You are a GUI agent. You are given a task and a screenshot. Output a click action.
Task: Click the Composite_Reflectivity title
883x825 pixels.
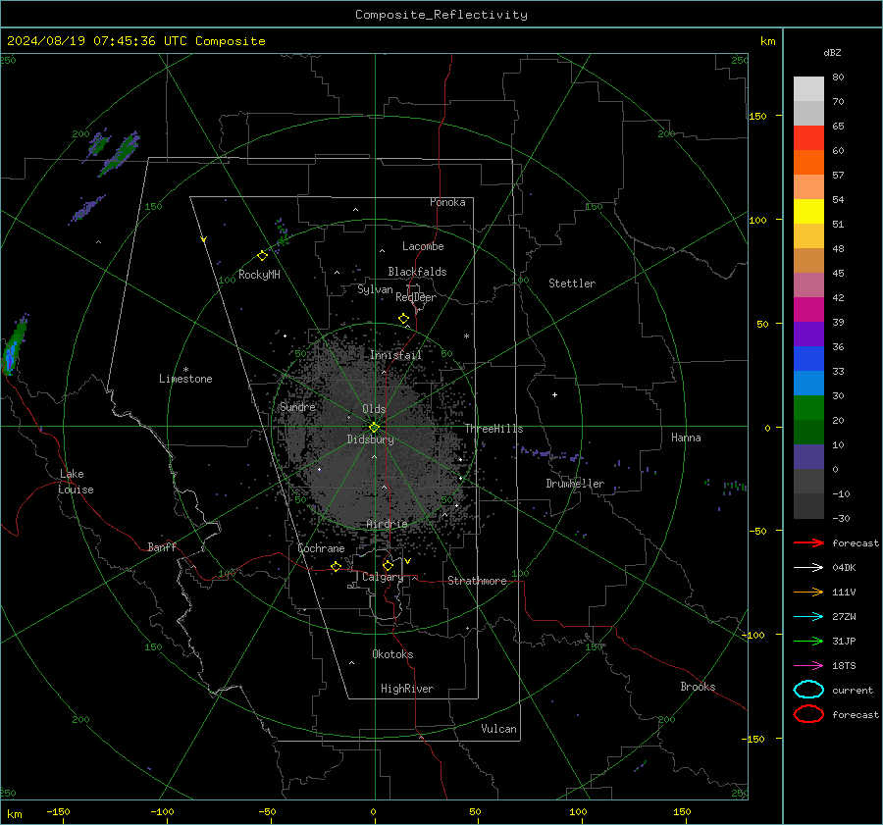(441, 15)
